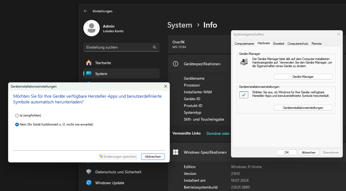The height and width of the screenshot is (191, 346).
Task: Click the Windows Update sync icon
Action: click(89, 183)
